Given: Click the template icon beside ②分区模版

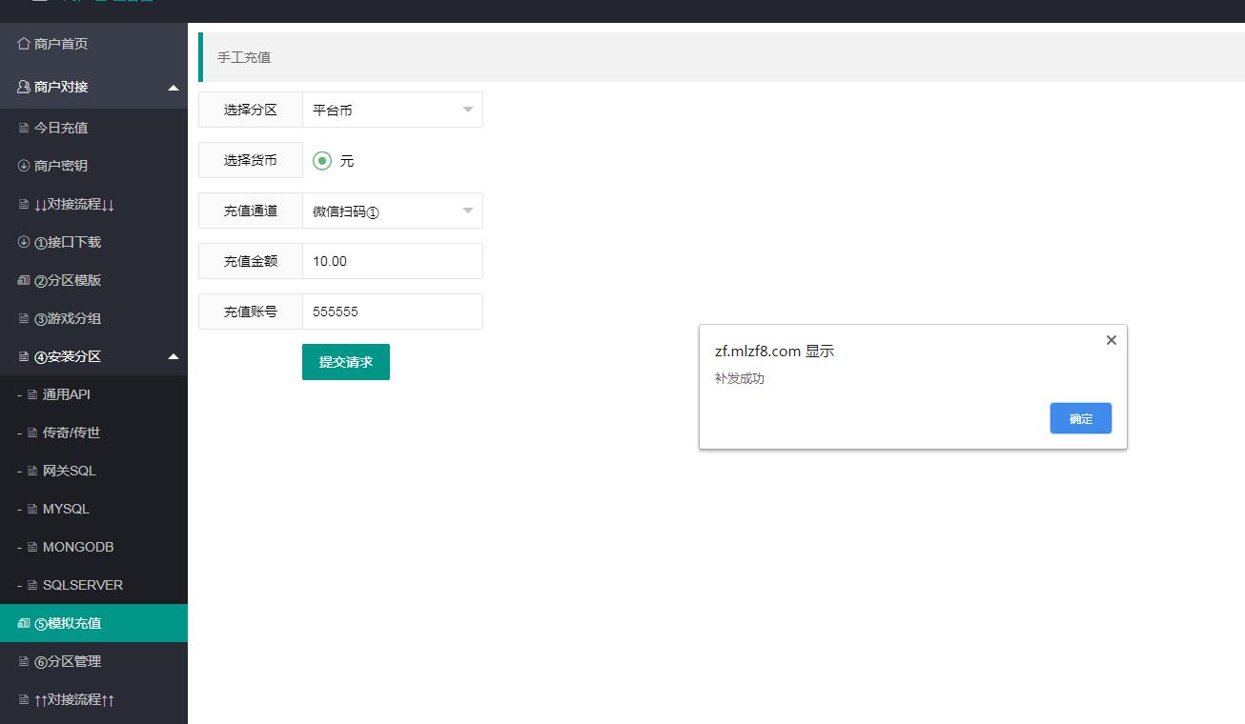Looking at the screenshot, I should 24,280.
